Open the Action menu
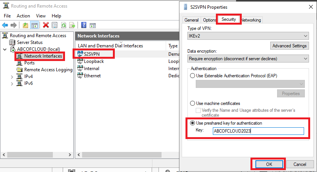This screenshot has height=172, width=317. coord(23,16)
